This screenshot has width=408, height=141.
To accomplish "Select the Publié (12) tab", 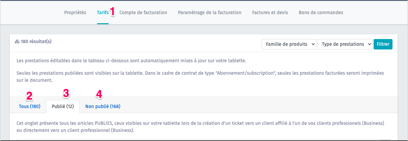I will (63, 106).
